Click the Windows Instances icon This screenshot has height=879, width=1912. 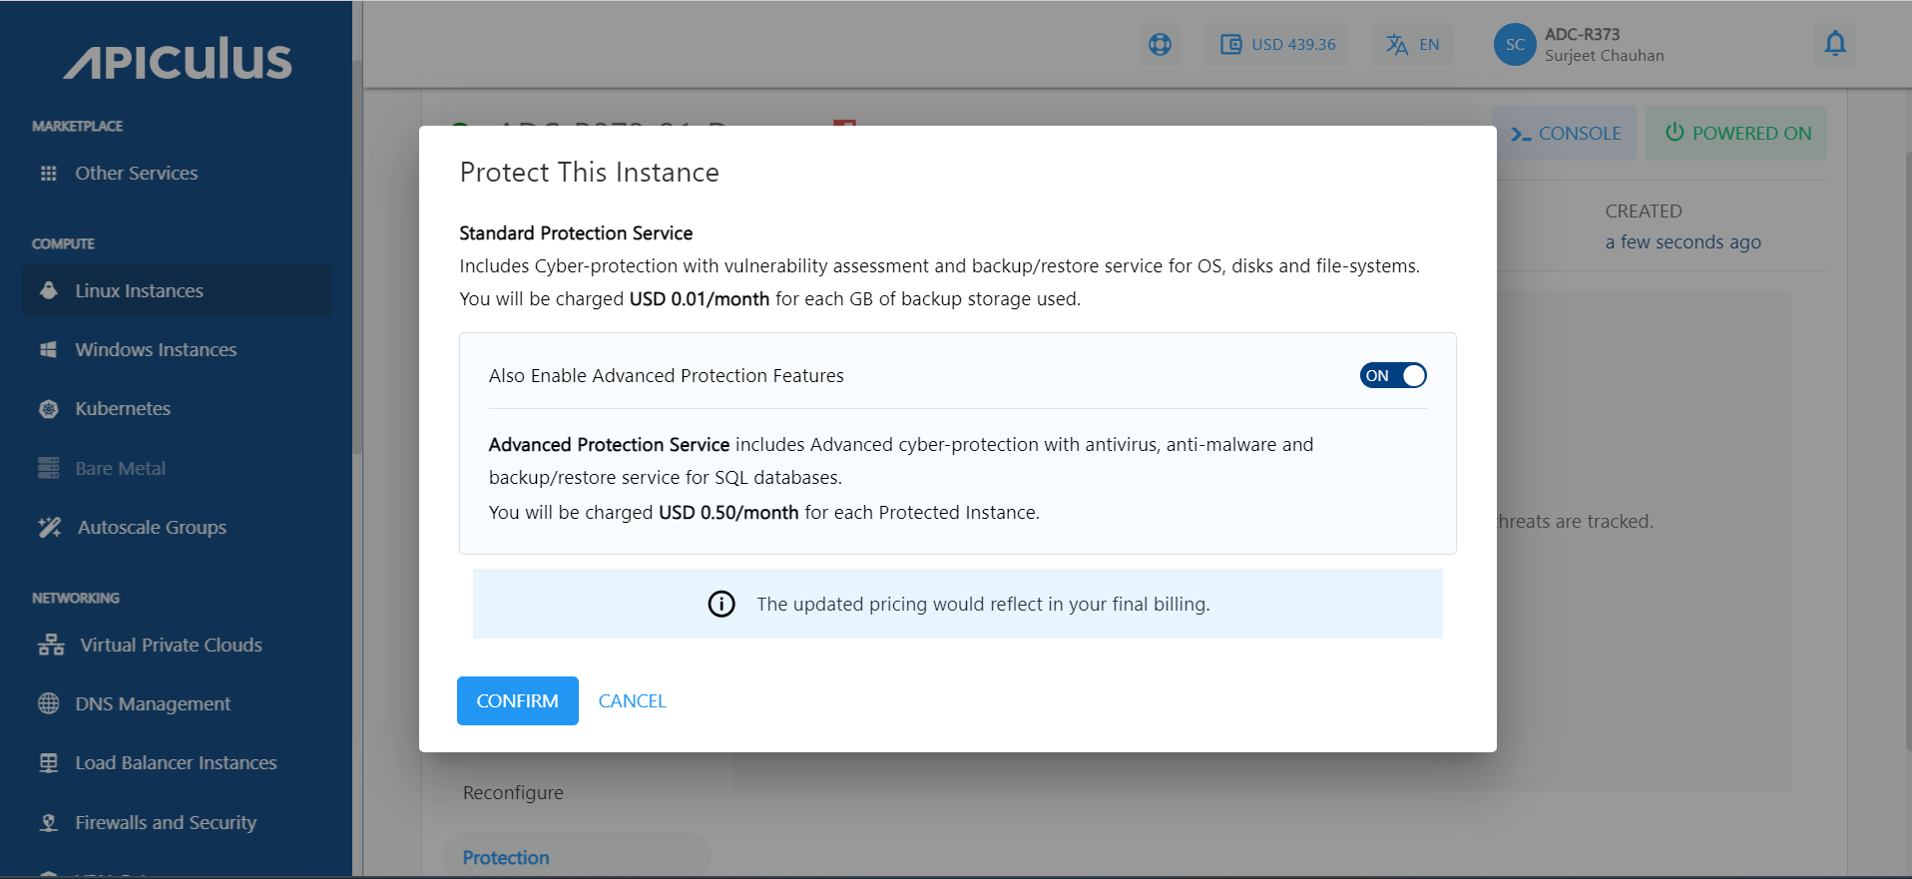[48, 349]
